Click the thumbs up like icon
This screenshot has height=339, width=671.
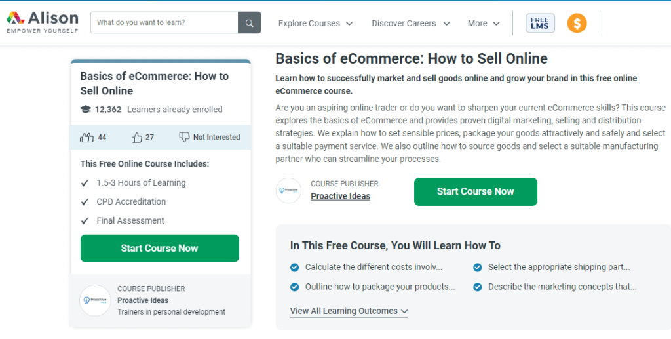[86, 138]
